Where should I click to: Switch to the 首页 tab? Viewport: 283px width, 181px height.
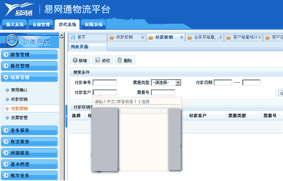[x=88, y=37]
